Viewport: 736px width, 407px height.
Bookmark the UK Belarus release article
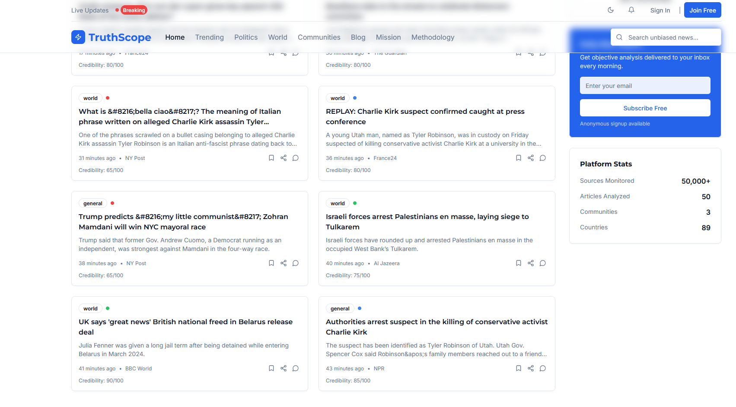[x=271, y=368]
